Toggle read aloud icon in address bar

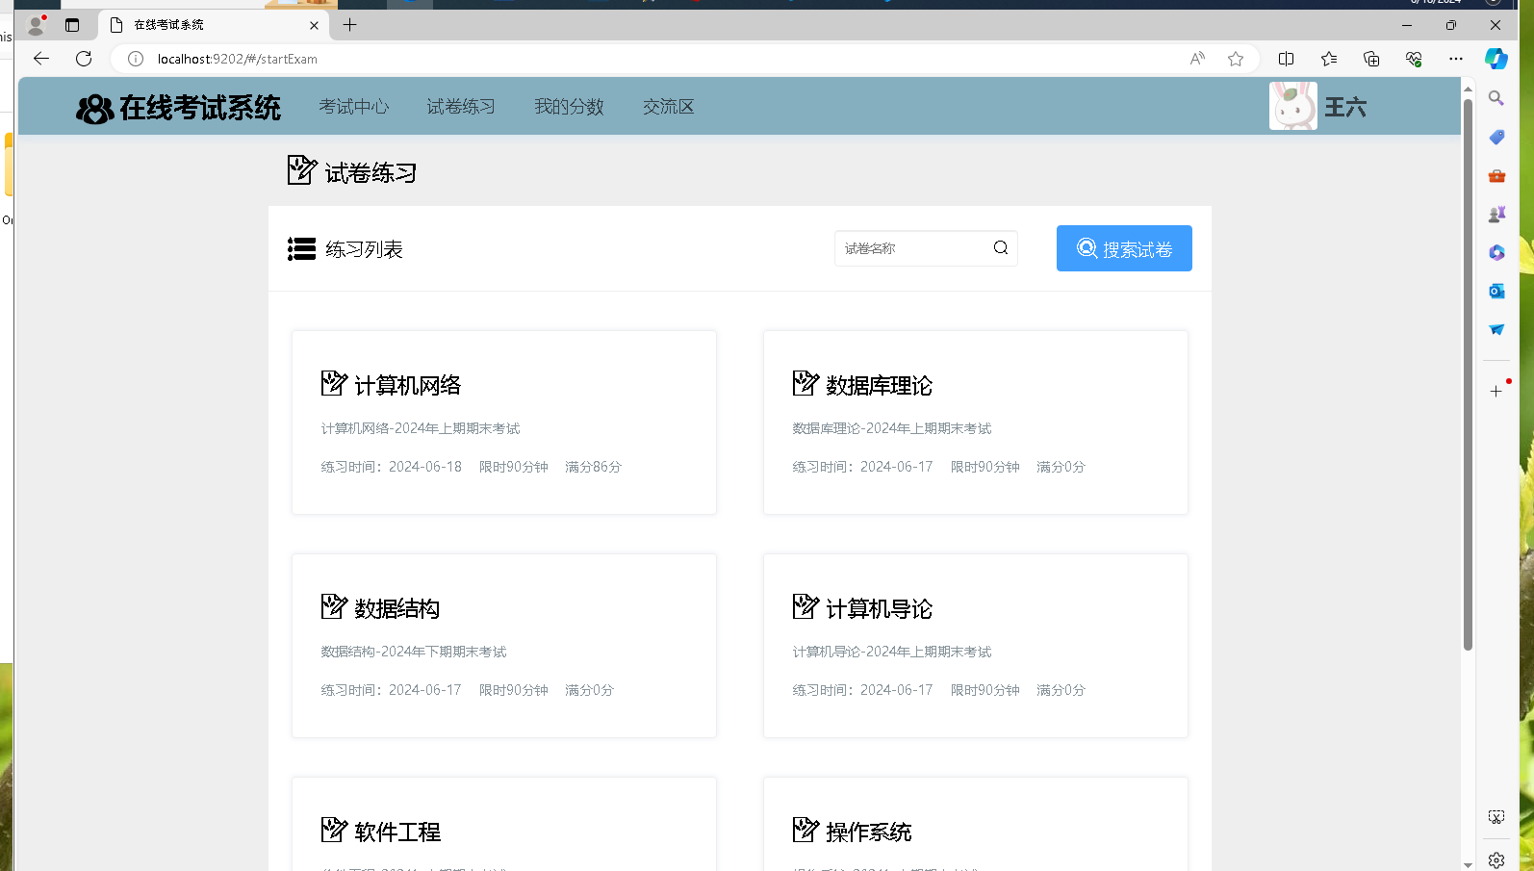(x=1197, y=59)
